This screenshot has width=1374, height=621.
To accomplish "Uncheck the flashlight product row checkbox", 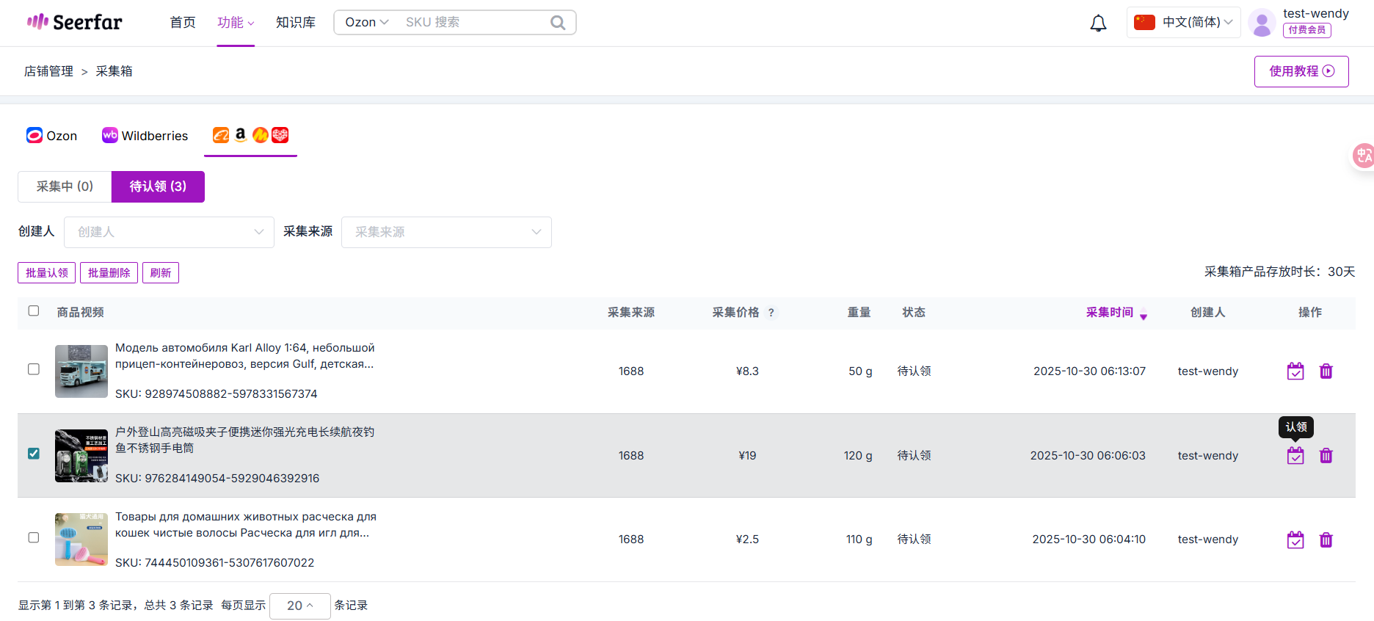I will [x=34, y=454].
